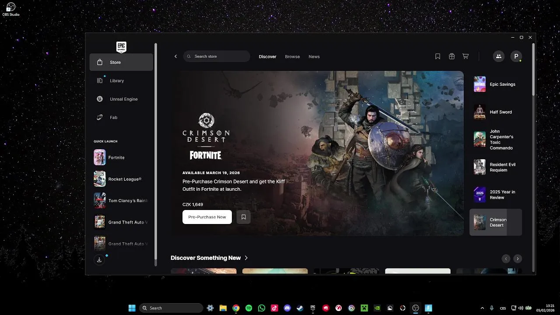The width and height of the screenshot is (560, 315).
Task: Launch Fortnite from Quick Launch
Action: (121, 157)
